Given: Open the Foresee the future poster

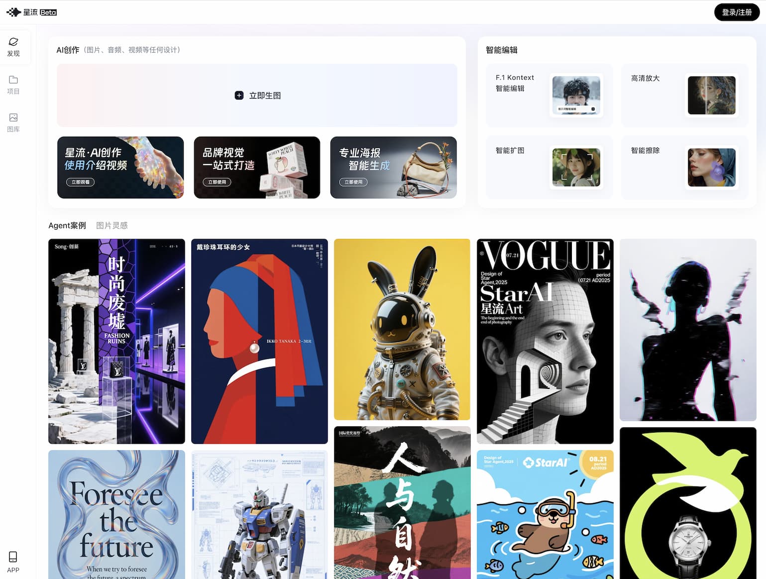Looking at the screenshot, I should point(116,514).
